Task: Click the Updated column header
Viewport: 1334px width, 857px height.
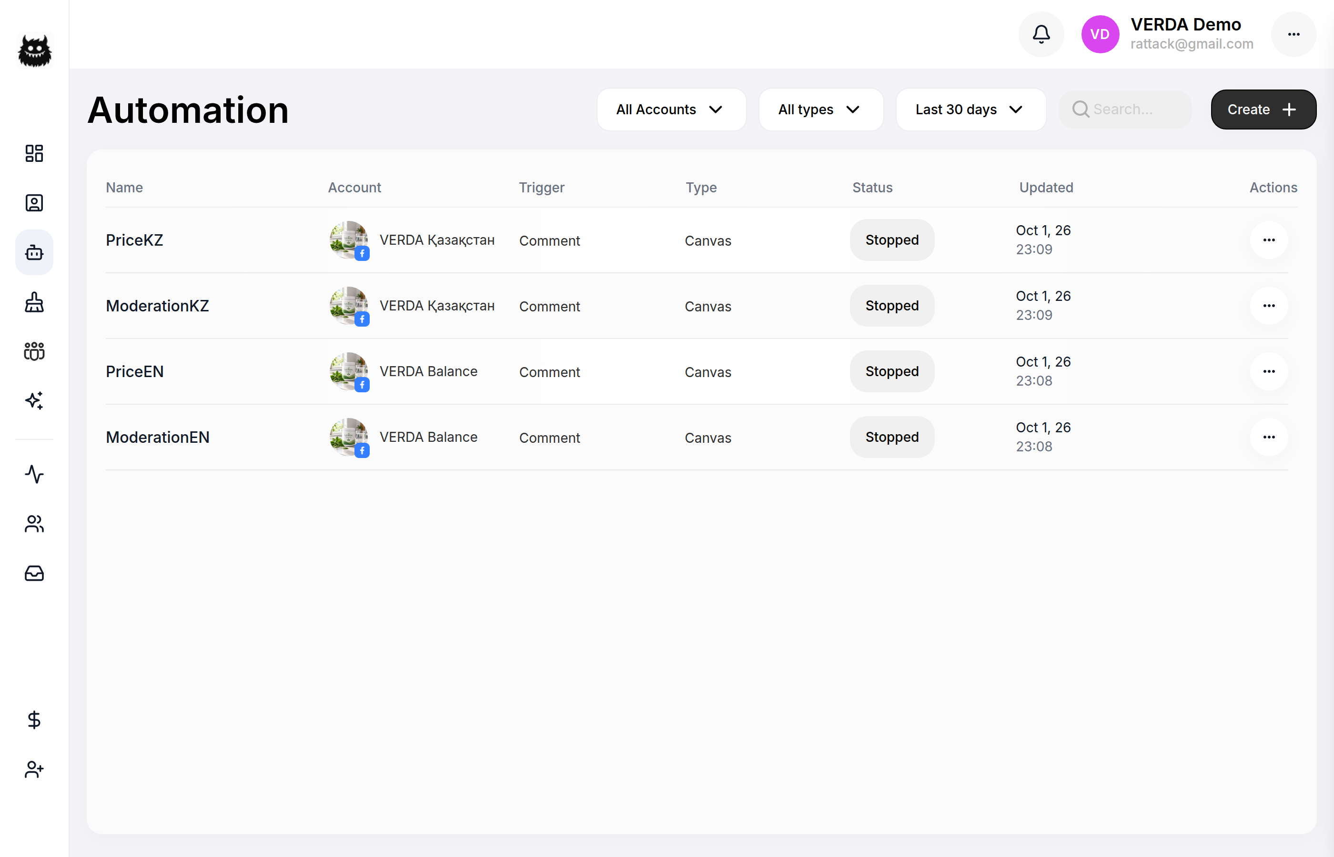Action: [1046, 188]
